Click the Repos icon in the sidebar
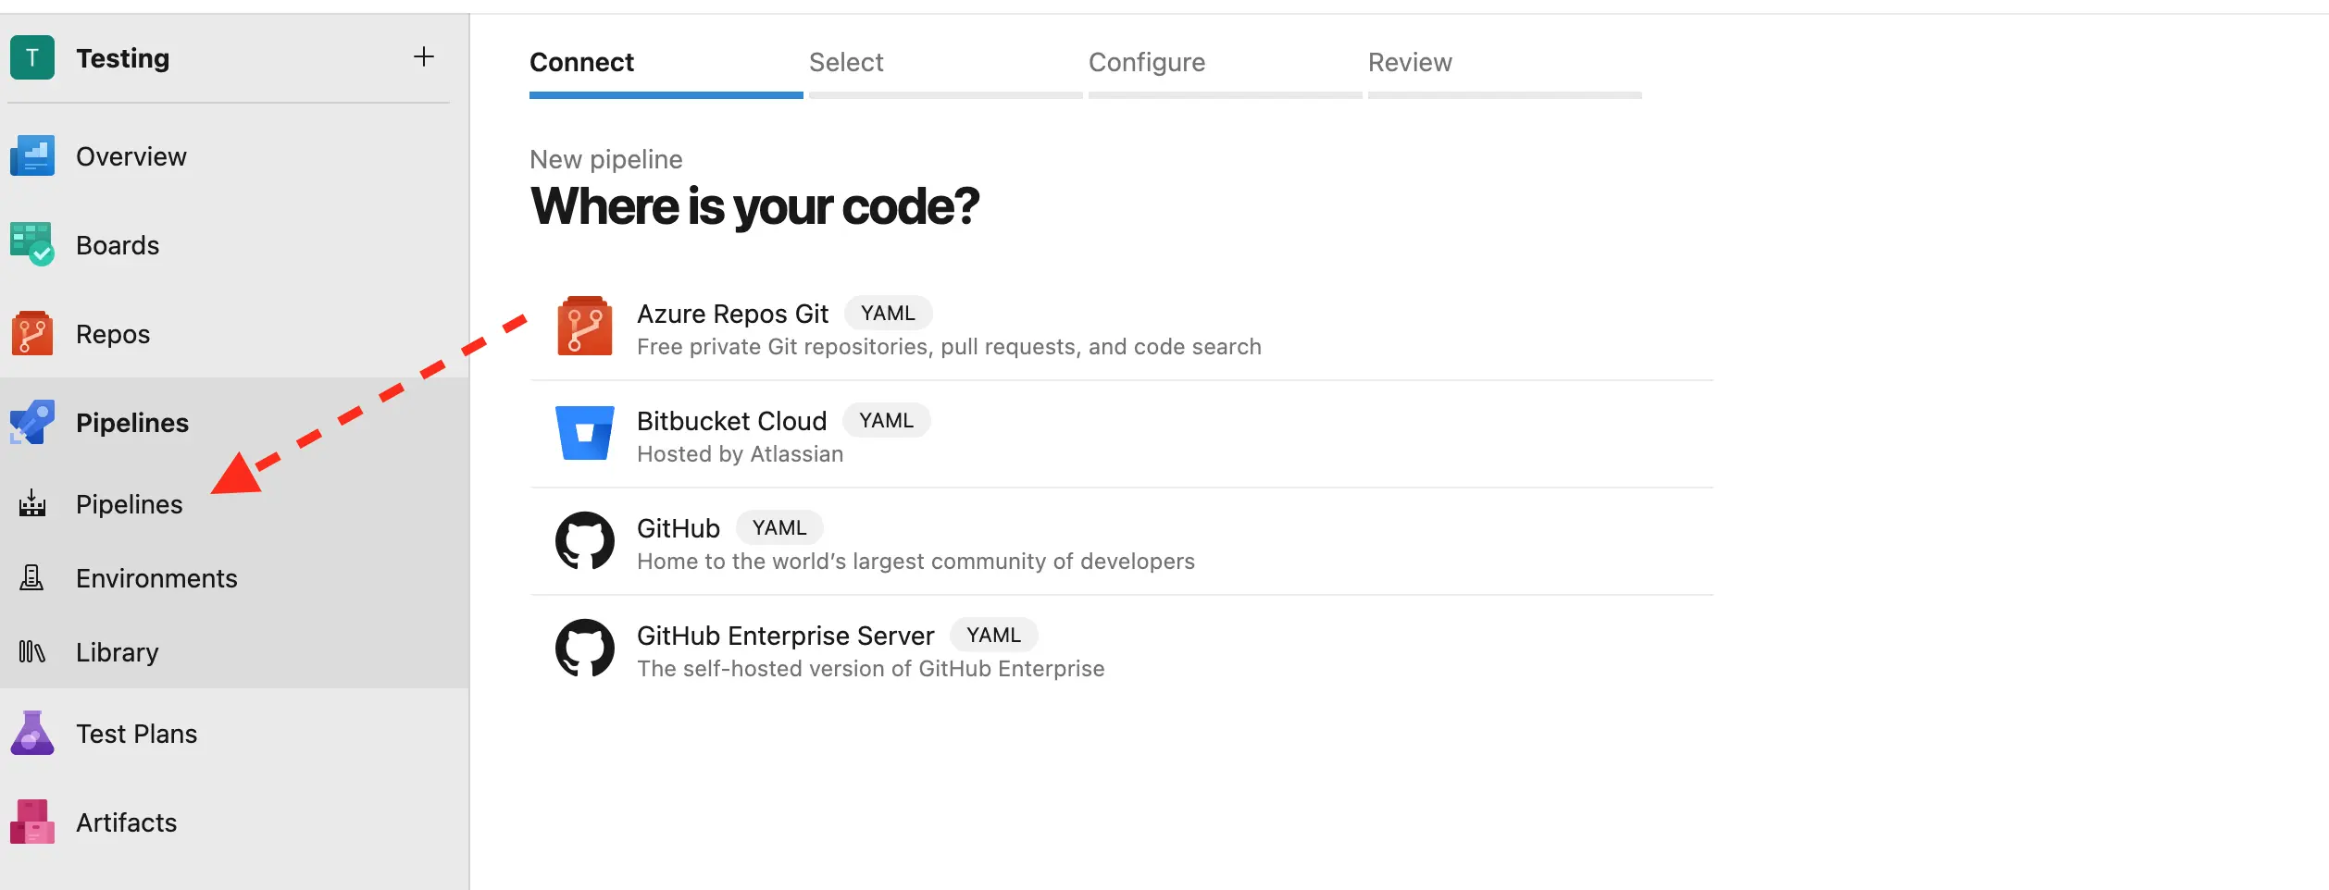The height and width of the screenshot is (890, 2329). [x=32, y=333]
